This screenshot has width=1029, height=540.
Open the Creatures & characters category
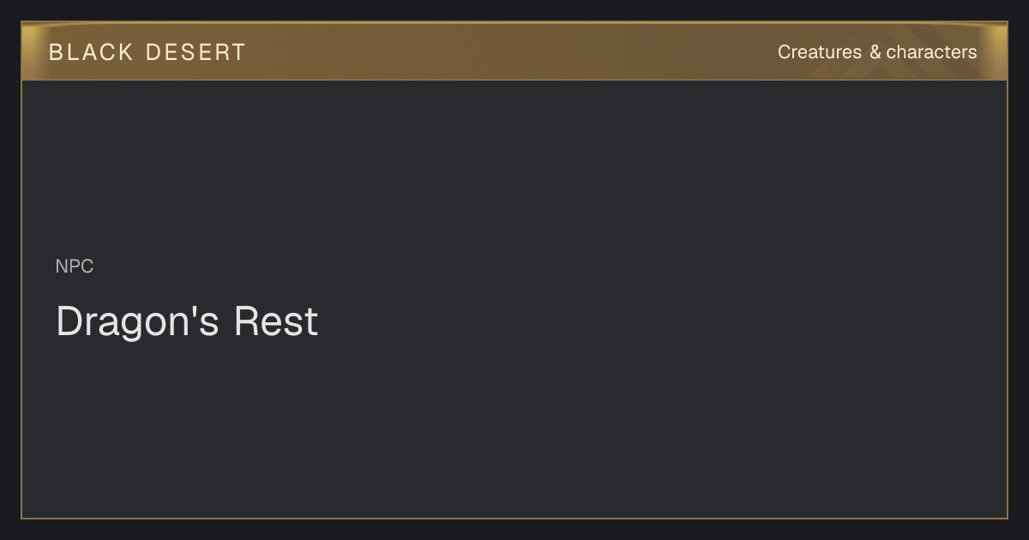(877, 52)
